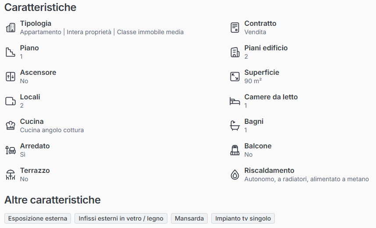The height and width of the screenshot is (228, 376).
Task: Click the Impianto tv singolo tag
Action: click(x=243, y=218)
